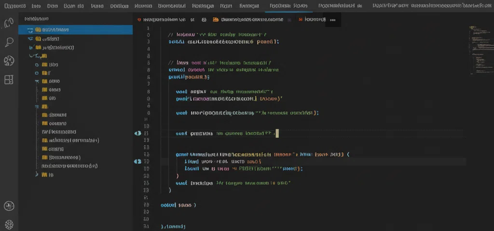This screenshot has height=231, width=494.
Task: Collapse the second explorer row's chevron below the highlighted row
Action: click(x=30, y=39)
